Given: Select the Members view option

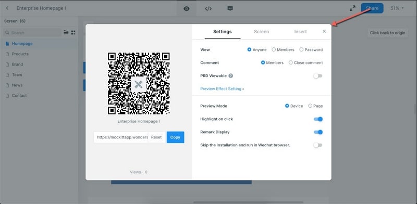Looking at the screenshot, I should 283,49.
